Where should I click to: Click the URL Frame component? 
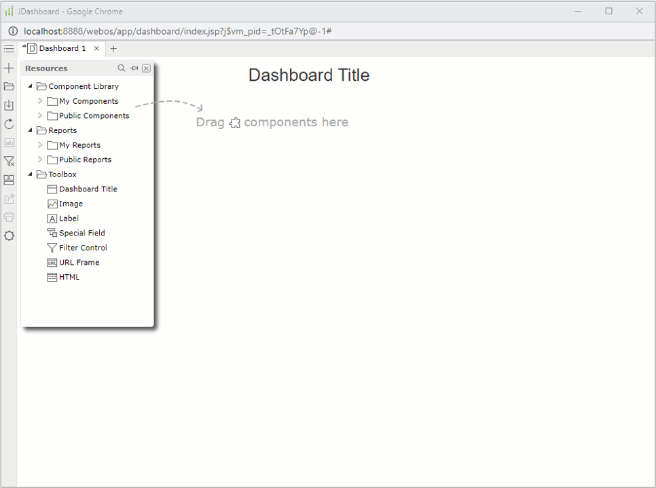pos(77,262)
